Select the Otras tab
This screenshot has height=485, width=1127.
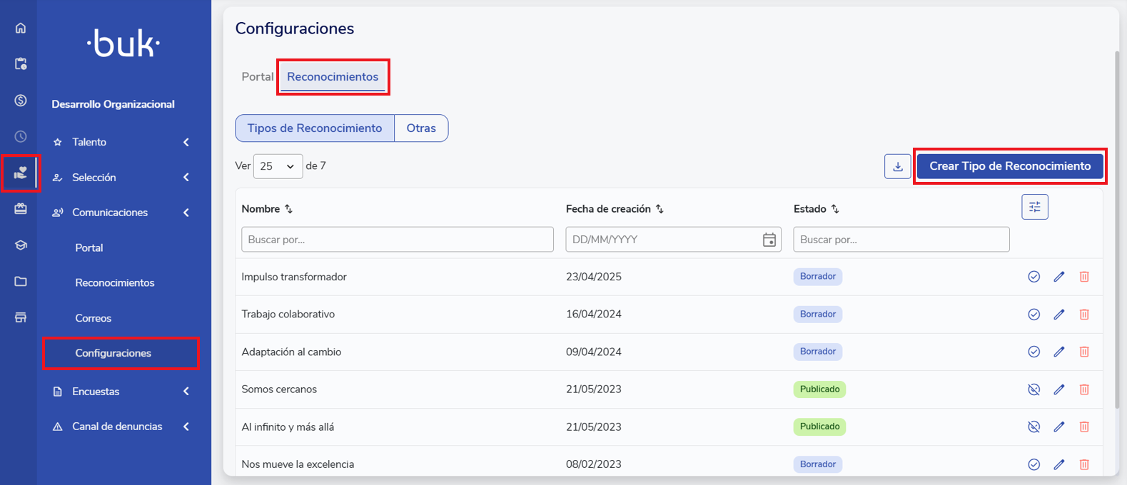click(421, 128)
